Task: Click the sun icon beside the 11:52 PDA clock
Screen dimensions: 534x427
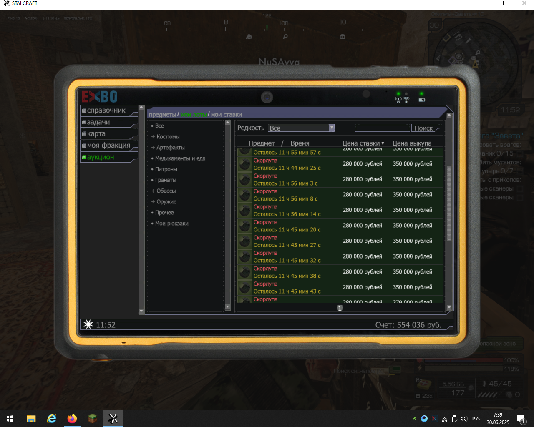Action: [x=88, y=324]
